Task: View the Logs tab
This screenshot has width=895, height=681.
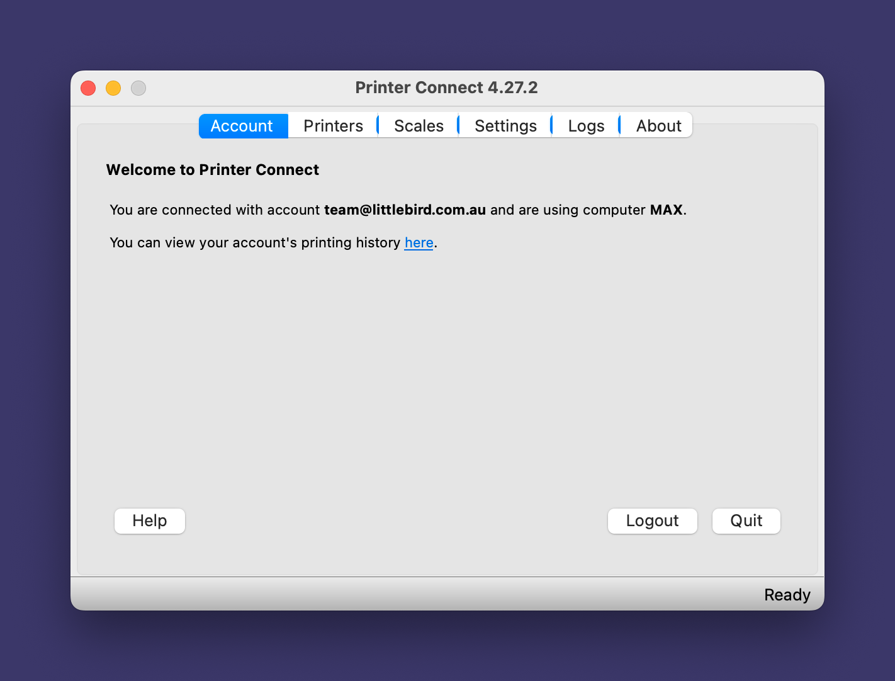Action: tap(586, 126)
